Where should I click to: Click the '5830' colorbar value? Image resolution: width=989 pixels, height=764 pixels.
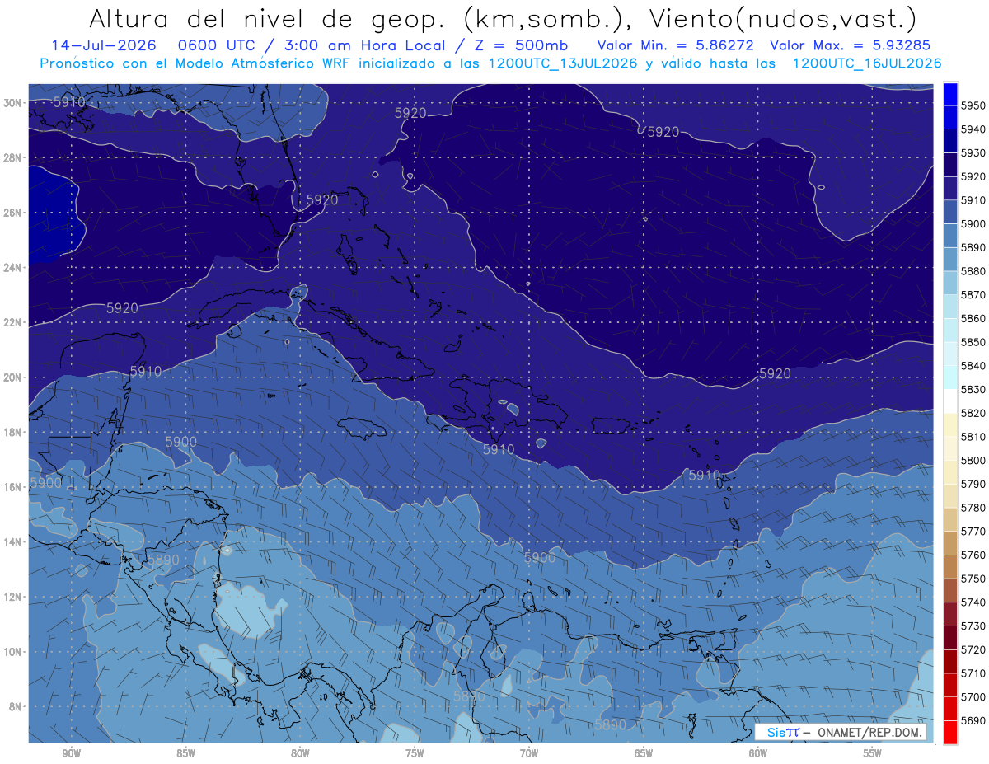click(974, 390)
